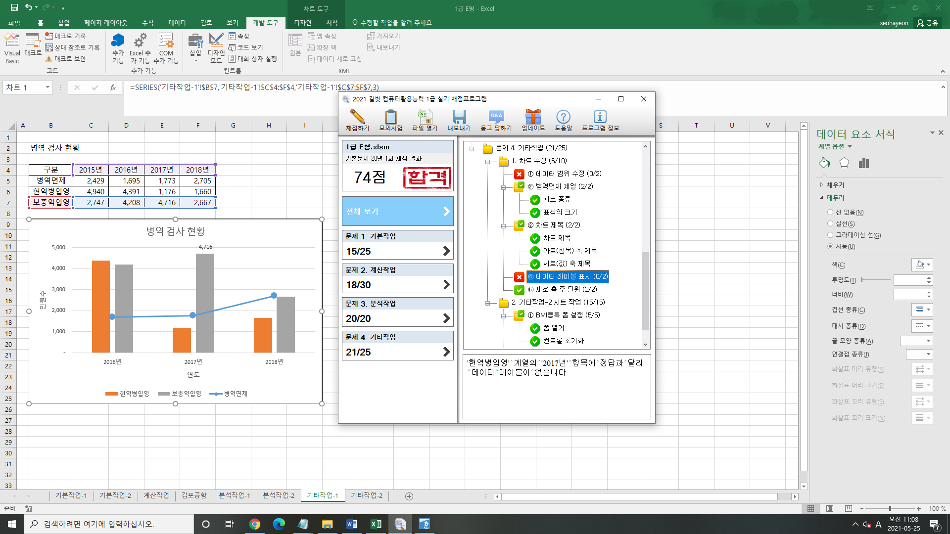Open the 색 color picker dropdown

click(x=922, y=265)
